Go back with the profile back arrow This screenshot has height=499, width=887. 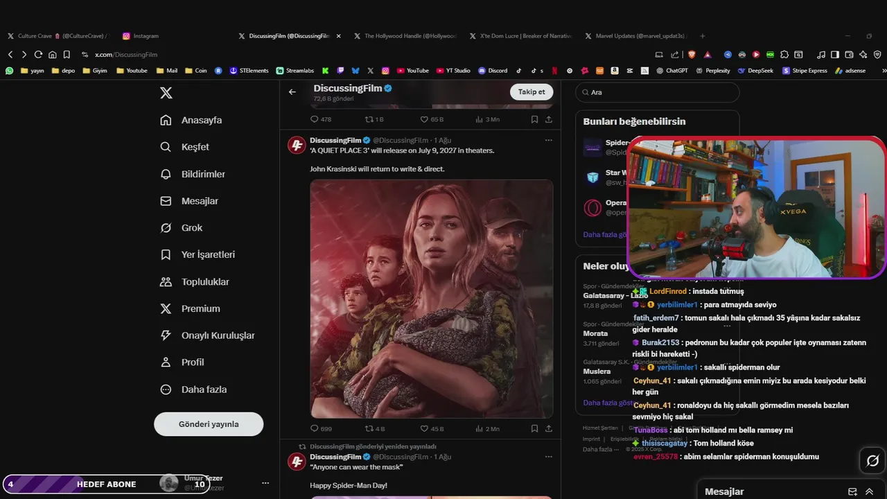click(x=292, y=91)
